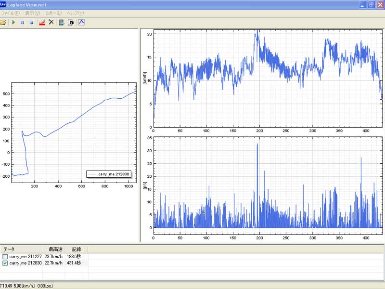Sort by the データ column header

pos(21,249)
